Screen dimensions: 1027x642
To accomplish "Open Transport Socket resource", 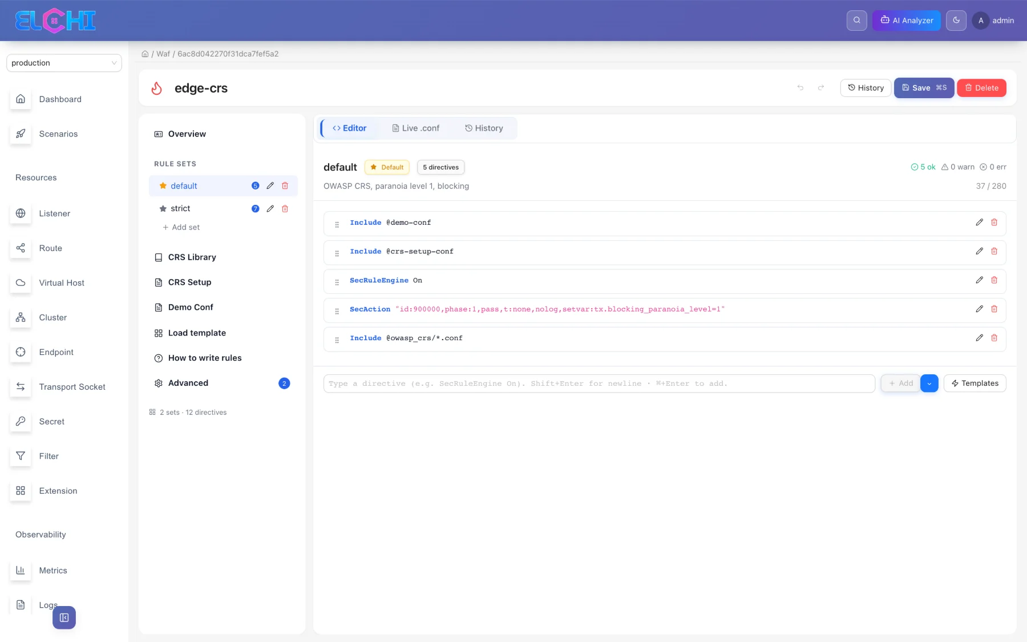I will (72, 387).
